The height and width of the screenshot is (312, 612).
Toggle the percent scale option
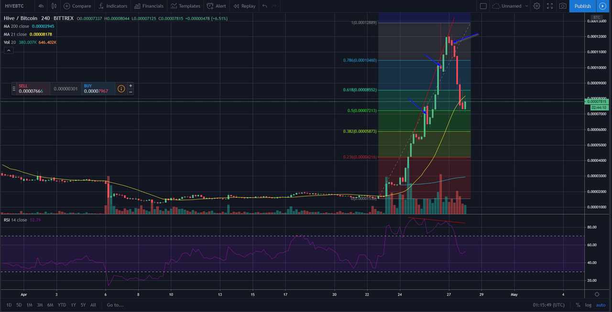coord(578,304)
